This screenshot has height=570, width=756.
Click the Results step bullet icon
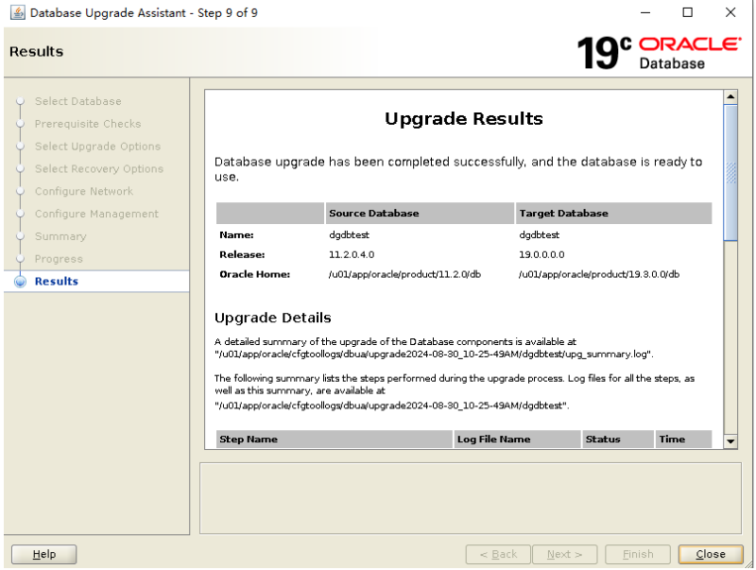click(x=20, y=282)
